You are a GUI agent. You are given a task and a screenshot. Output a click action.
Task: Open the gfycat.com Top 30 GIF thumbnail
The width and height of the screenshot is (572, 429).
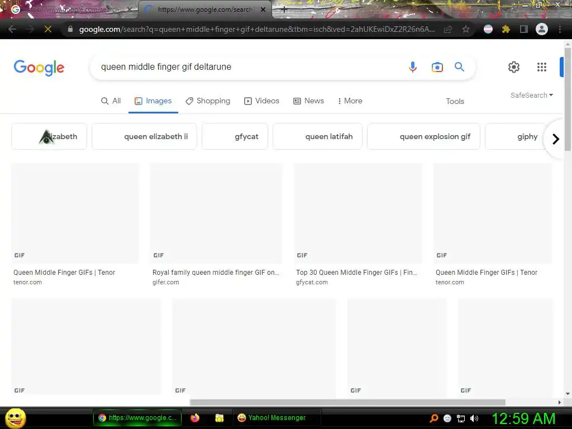[x=358, y=213]
